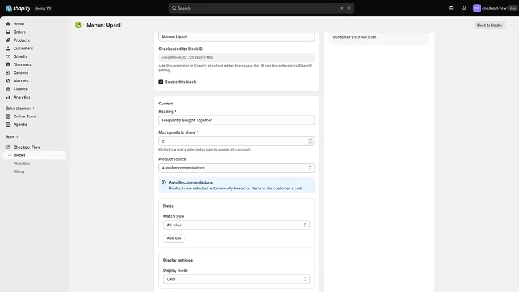Image resolution: width=519 pixels, height=292 pixels.
Task: Go to Blocks under Checkout Flow
Action: pyautogui.click(x=34, y=155)
